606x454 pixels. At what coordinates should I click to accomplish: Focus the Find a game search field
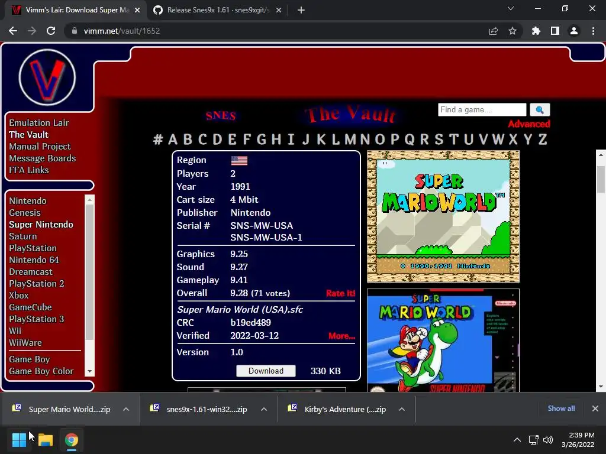(x=482, y=109)
